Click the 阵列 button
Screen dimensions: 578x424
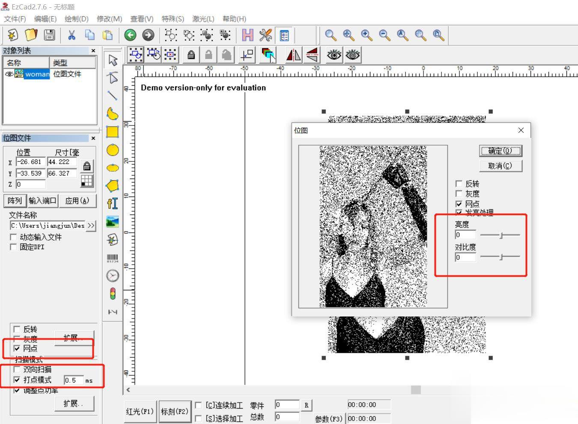15,200
